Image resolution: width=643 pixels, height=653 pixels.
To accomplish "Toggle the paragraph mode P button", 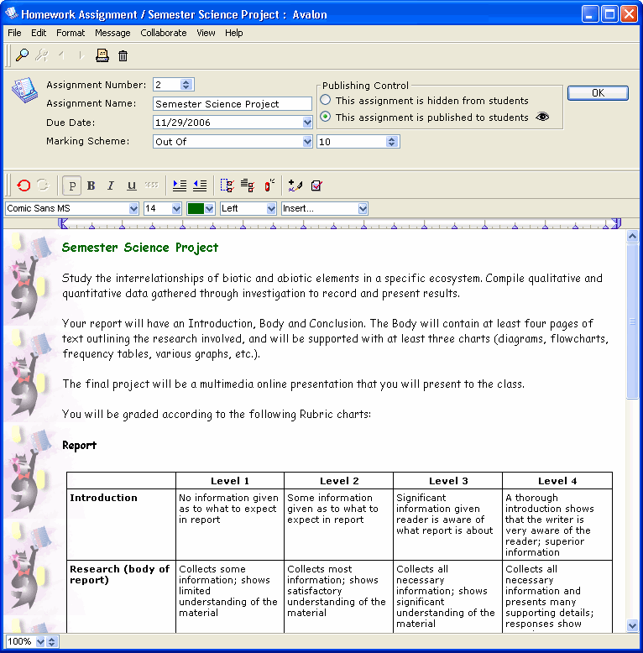I will coord(72,185).
